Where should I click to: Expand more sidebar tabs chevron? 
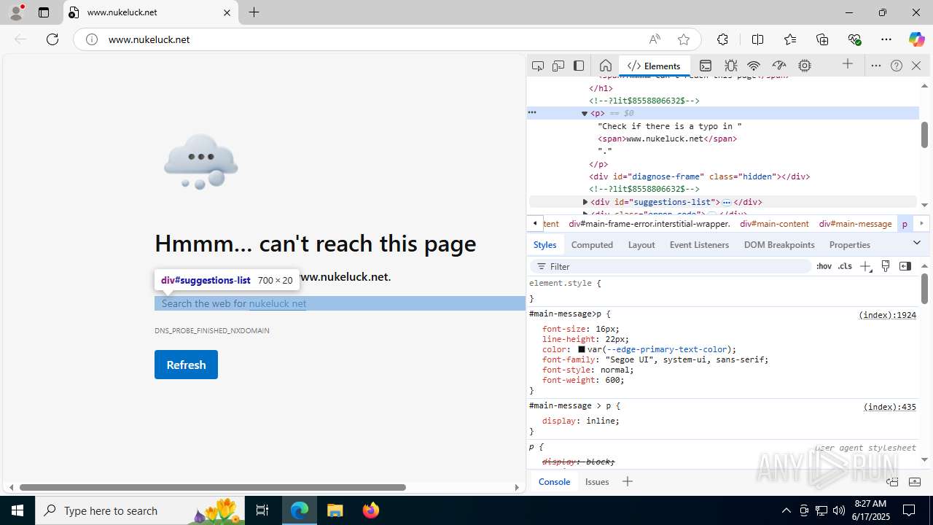click(917, 243)
